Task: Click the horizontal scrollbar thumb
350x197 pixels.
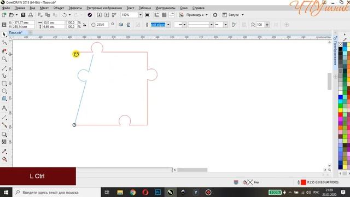Action: [192, 170]
